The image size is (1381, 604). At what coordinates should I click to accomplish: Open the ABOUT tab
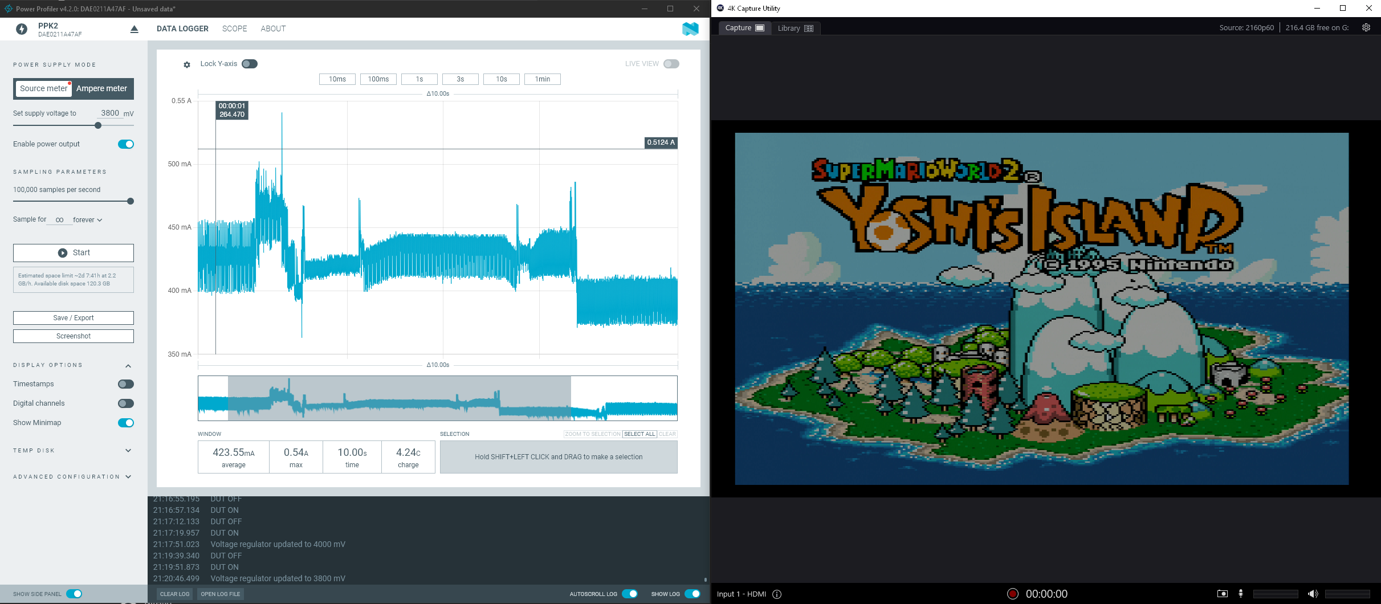click(273, 28)
